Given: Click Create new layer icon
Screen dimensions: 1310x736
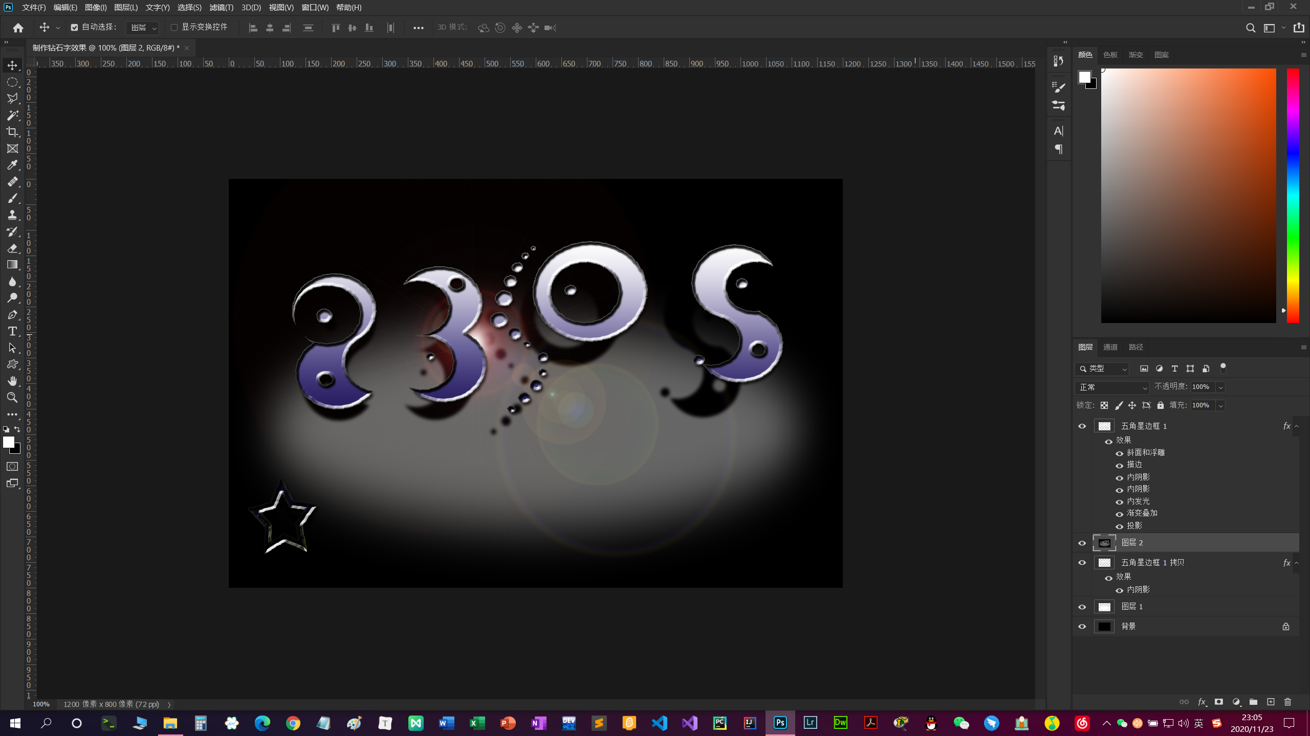Looking at the screenshot, I should coord(1271,702).
